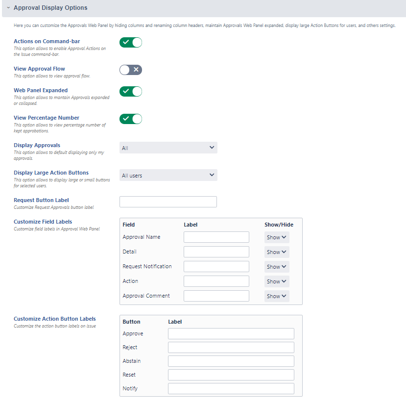
Task: Open Show/Hide dropdown for Action field
Action: coord(277,281)
